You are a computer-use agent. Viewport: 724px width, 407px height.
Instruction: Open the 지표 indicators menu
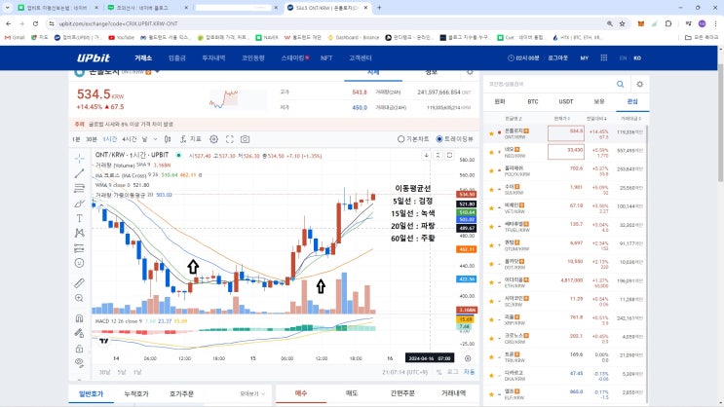click(x=191, y=139)
